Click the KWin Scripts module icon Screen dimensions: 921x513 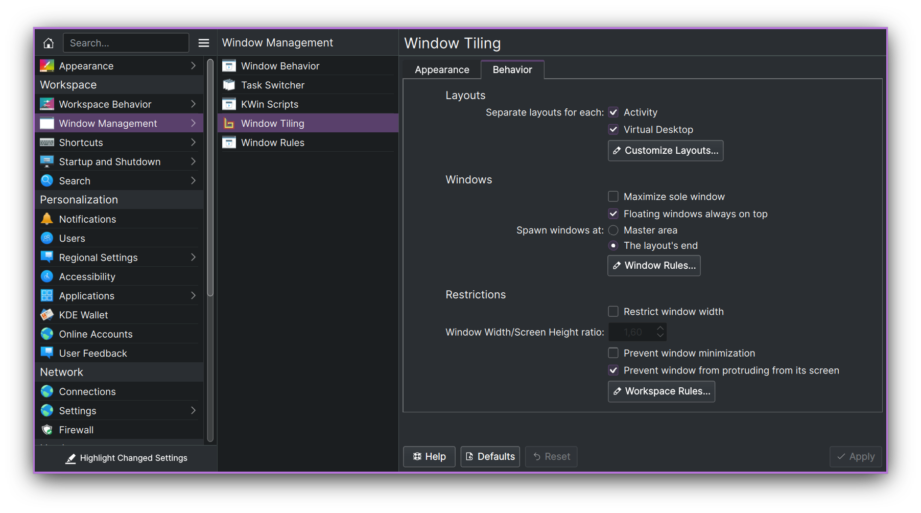pos(229,104)
